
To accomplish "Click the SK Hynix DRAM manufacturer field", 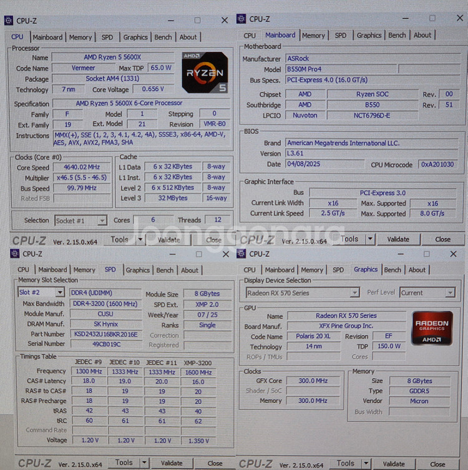I will point(106,324).
